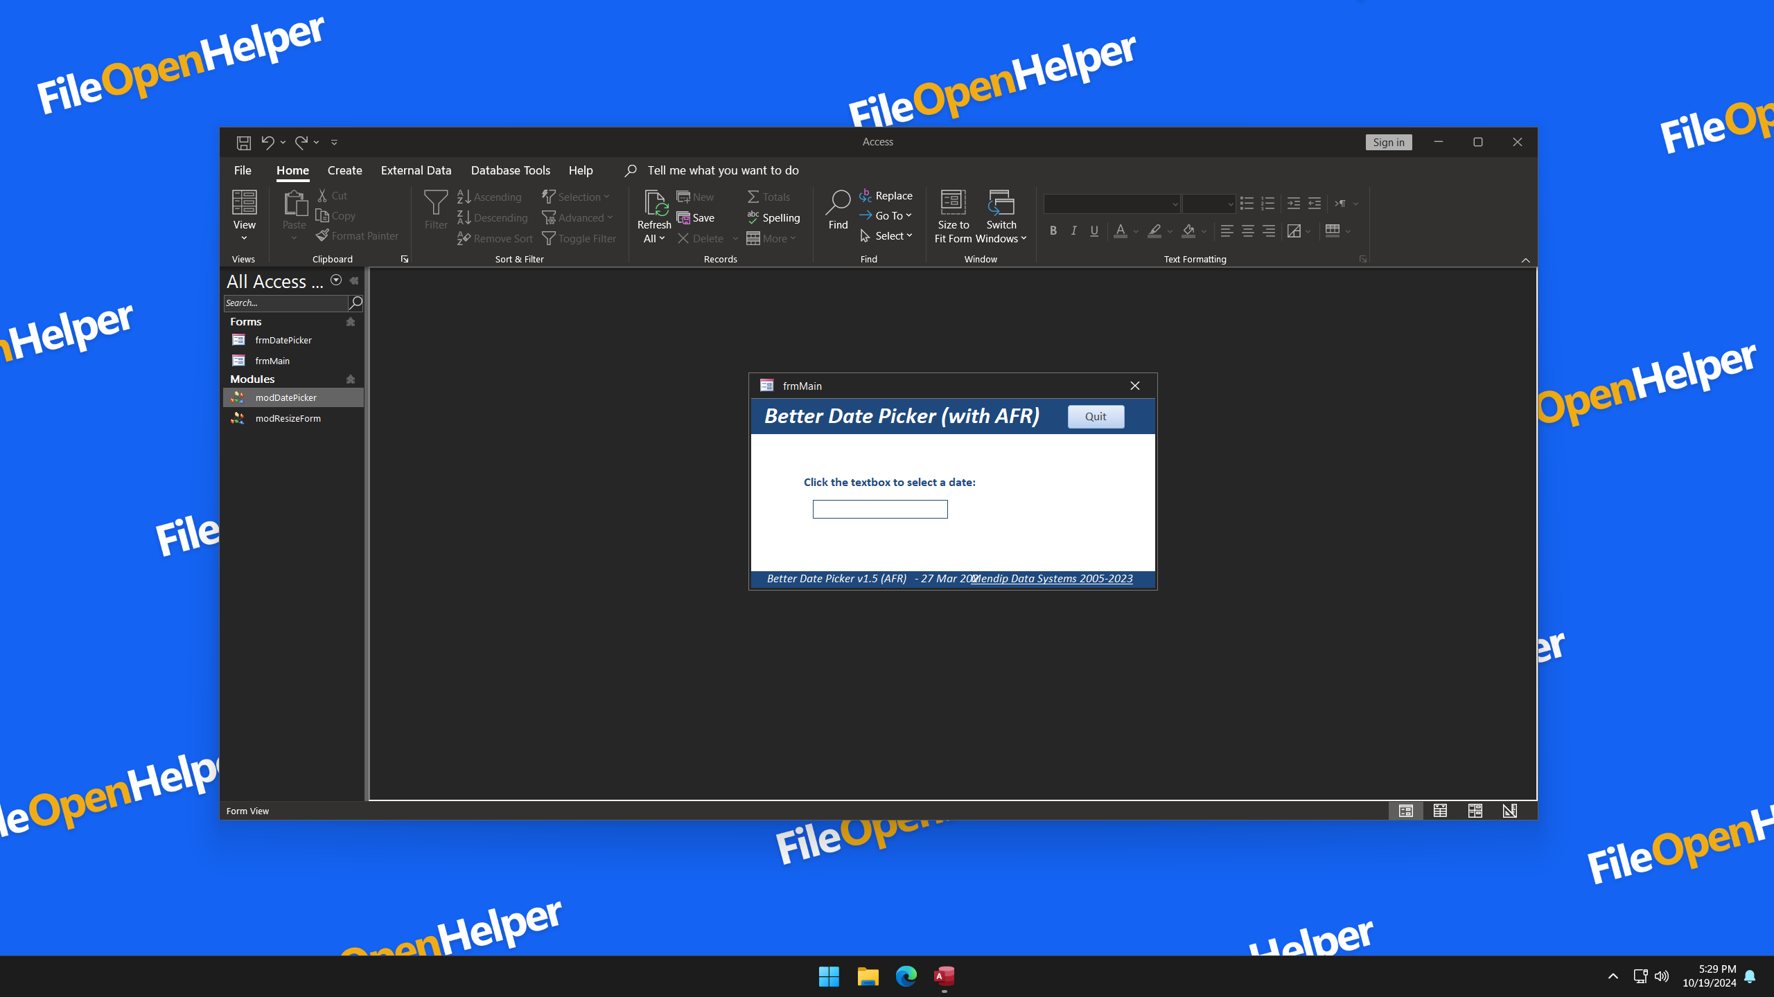Image resolution: width=1774 pixels, height=997 pixels.
Task: Click the Size to Fit Form icon
Action: (x=953, y=202)
